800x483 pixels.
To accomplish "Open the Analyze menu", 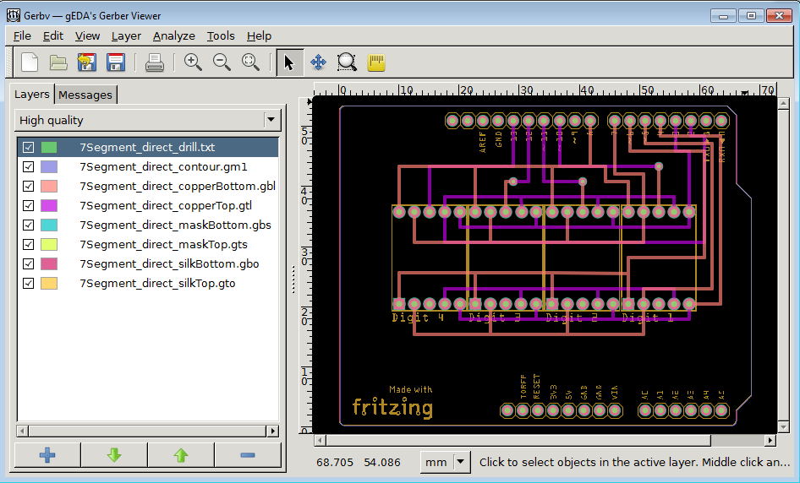I will [x=174, y=35].
